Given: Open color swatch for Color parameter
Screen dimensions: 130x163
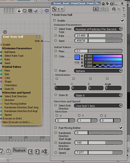Looking at the screenshot, I should [x=77, y=57].
